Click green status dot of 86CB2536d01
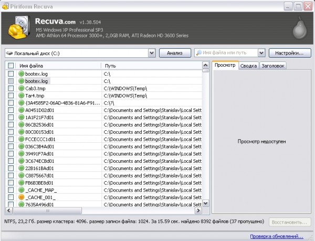The image size is (315, 241). (x=22, y=124)
